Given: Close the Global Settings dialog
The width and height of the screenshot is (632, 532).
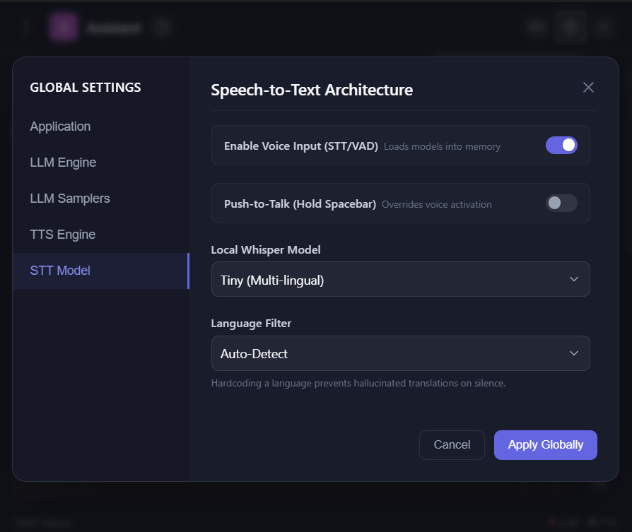Looking at the screenshot, I should pos(588,88).
